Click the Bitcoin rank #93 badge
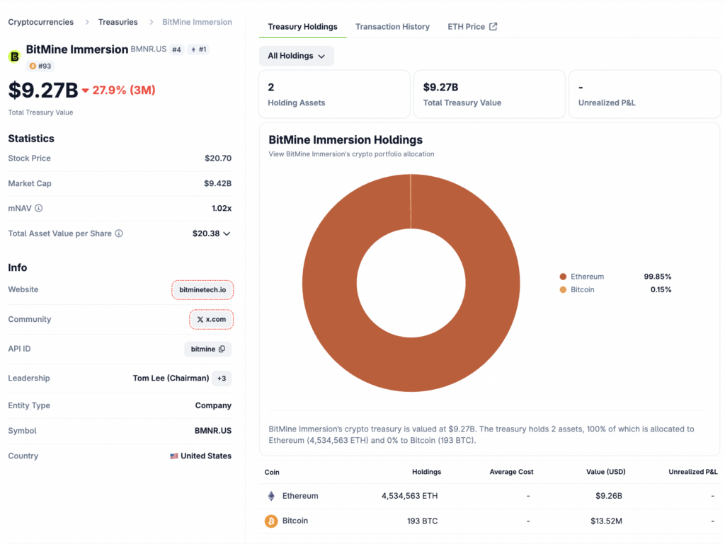 [x=40, y=66]
